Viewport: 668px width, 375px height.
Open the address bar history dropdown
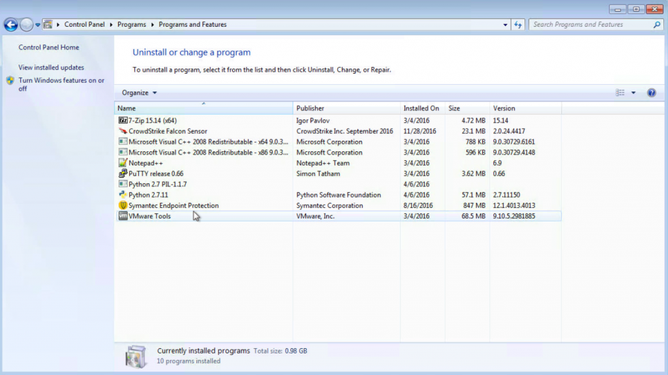point(506,25)
